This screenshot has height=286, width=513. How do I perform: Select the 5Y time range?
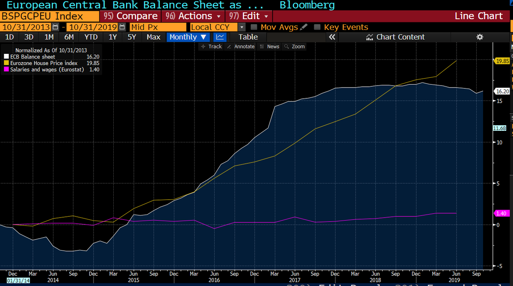point(132,37)
